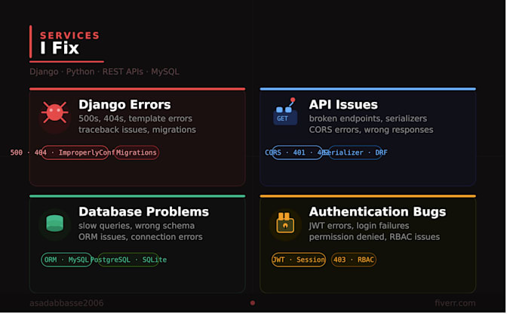513x320 pixels.
Task: Click the Django Errors card title
Action: (x=126, y=106)
